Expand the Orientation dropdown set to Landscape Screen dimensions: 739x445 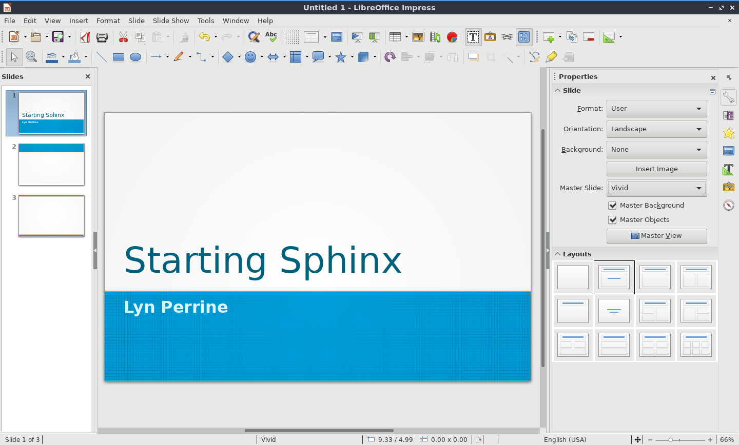pos(656,129)
